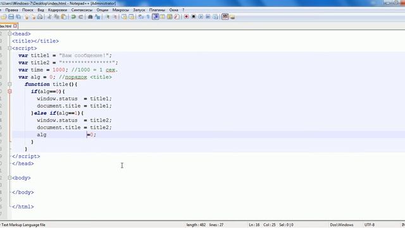Click the ABC spell-check icon
The image size is (405, 228).
[225, 17]
